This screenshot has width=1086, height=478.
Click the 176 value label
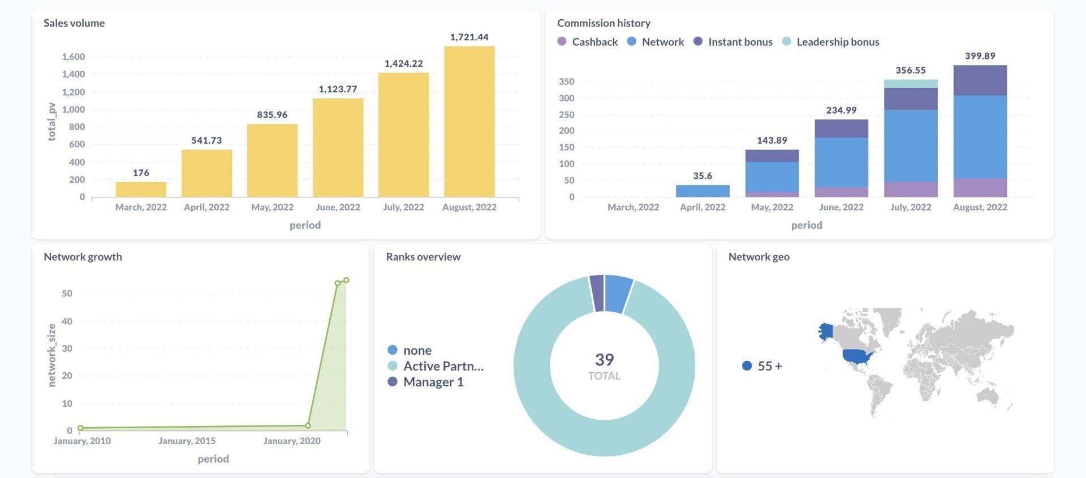(141, 173)
